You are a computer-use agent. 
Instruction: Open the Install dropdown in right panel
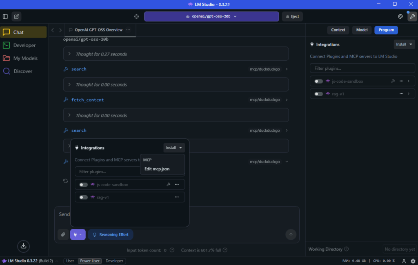click(404, 44)
